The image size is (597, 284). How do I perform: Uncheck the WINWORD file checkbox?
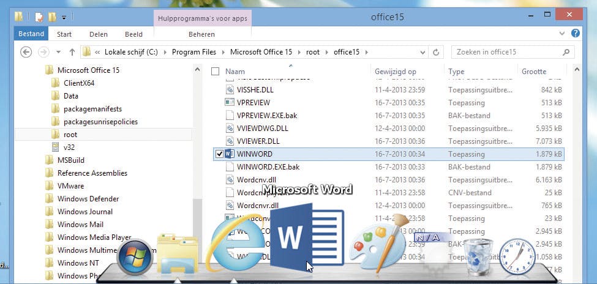[219, 154]
